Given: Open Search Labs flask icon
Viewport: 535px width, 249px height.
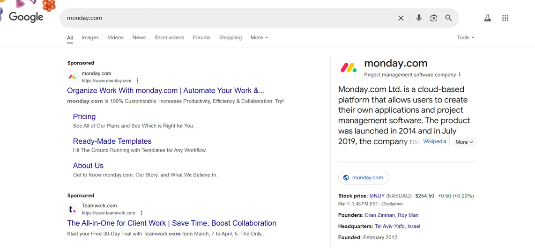Looking at the screenshot, I should pyautogui.click(x=487, y=18).
